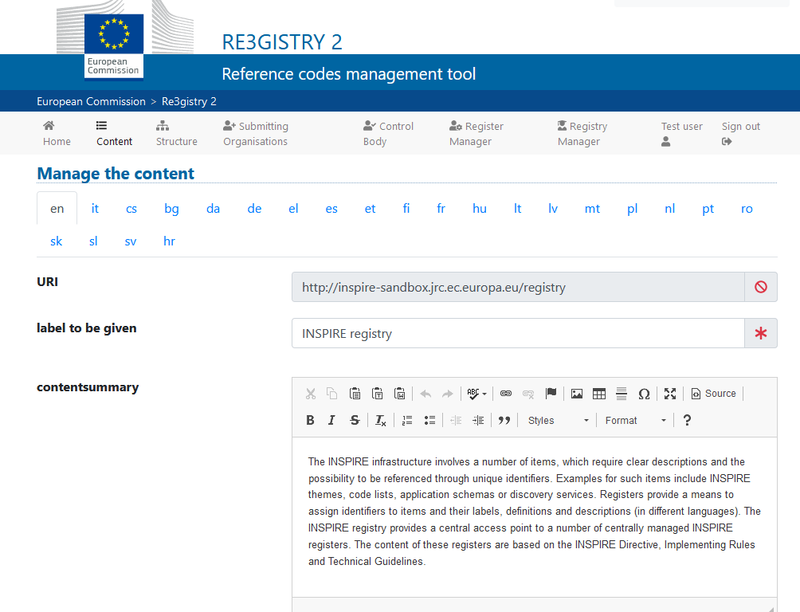
Task: Open Registry Manager menu item
Action: (x=582, y=133)
